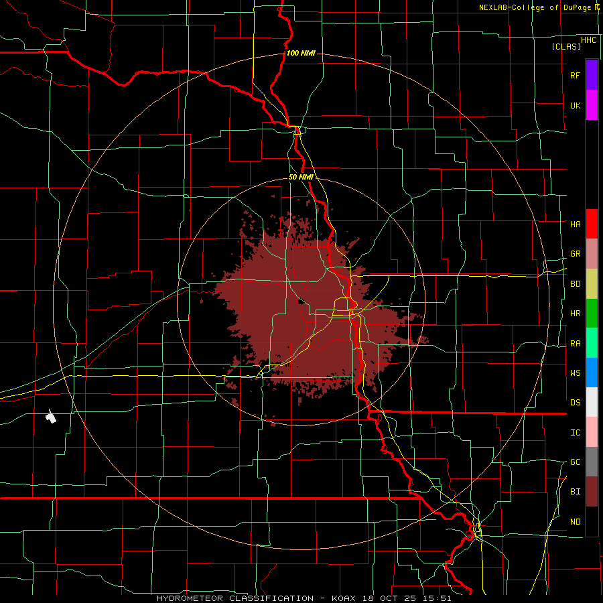Select the gray GC color swatch

point(592,462)
